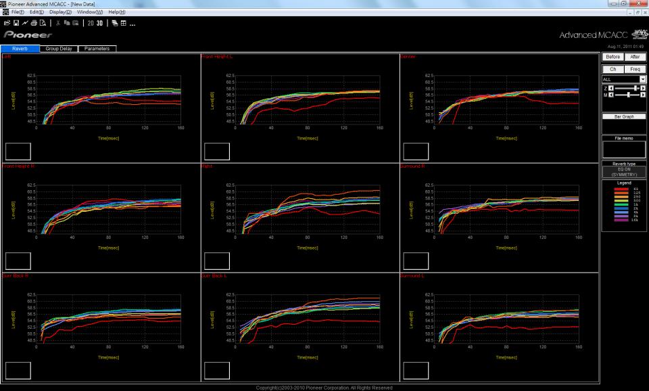649x391 pixels.
Task: Click the Open file toolbar icon
Action: [7, 23]
